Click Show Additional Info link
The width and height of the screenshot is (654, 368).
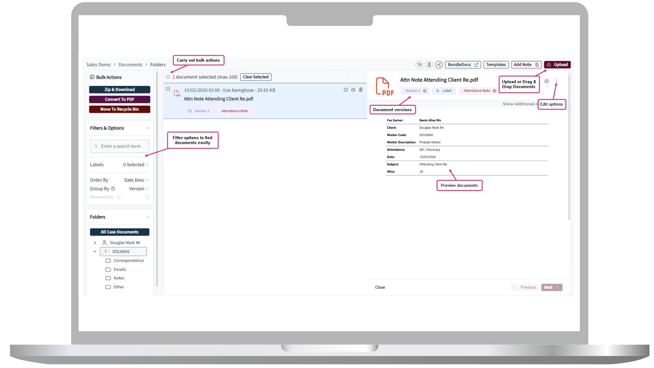pyautogui.click(x=520, y=104)
